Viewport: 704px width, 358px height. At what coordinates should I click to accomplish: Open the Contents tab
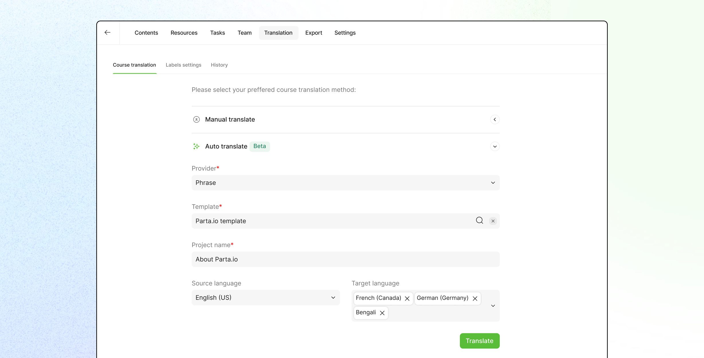click(146, 33)
